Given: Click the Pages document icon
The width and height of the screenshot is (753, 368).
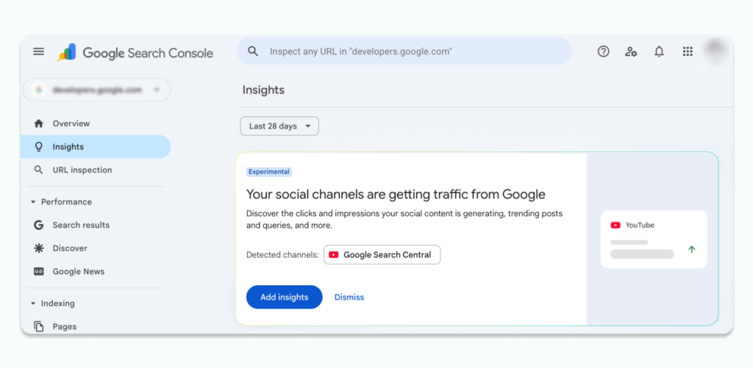Looking at the screenshot, I should pos(39,326).
